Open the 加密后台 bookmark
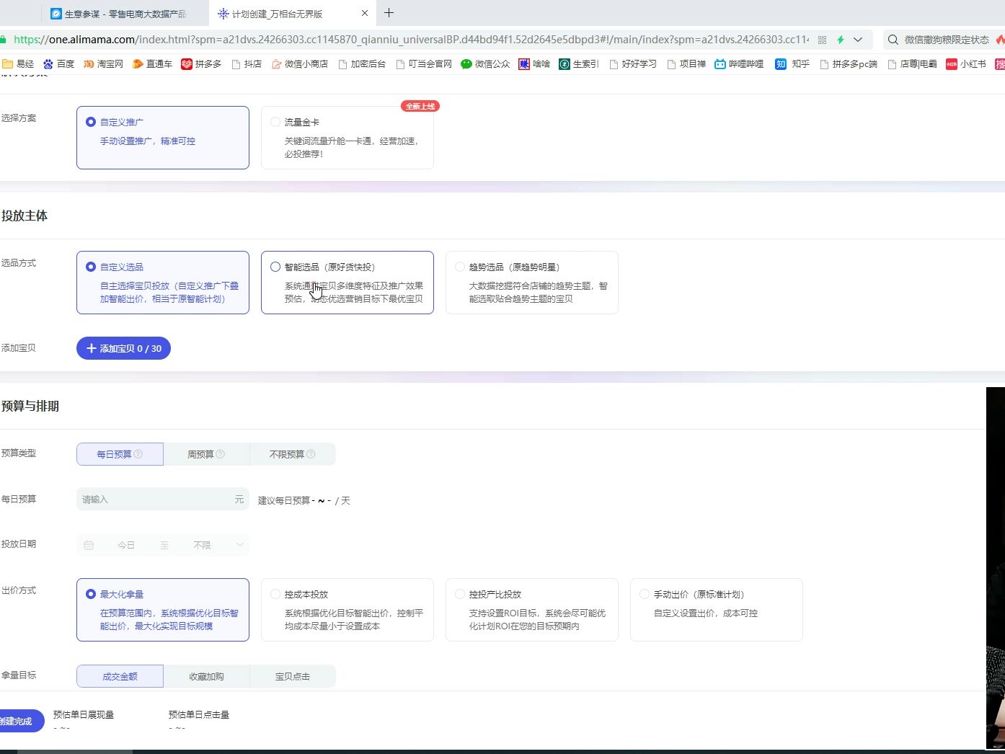The width and height of the screenshot is (1005, 754). pos(361,64)
